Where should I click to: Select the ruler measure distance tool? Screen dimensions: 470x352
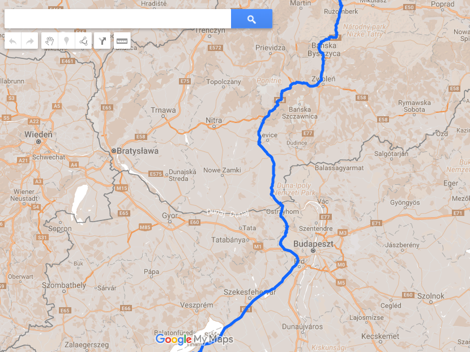[x=122, y=41]
